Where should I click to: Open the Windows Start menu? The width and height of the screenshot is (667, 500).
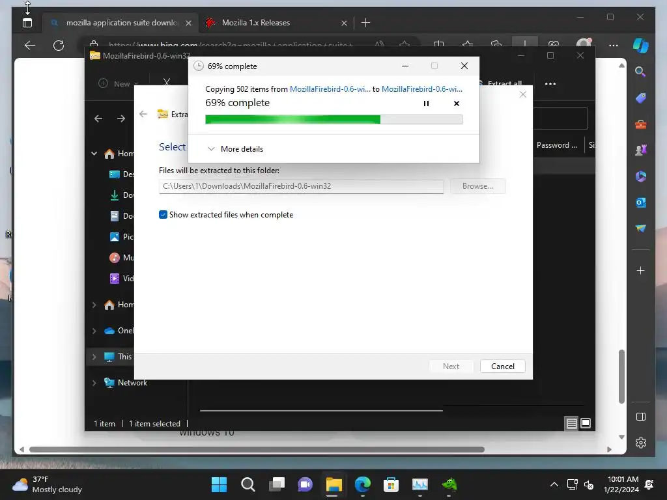tap(219, 484)
